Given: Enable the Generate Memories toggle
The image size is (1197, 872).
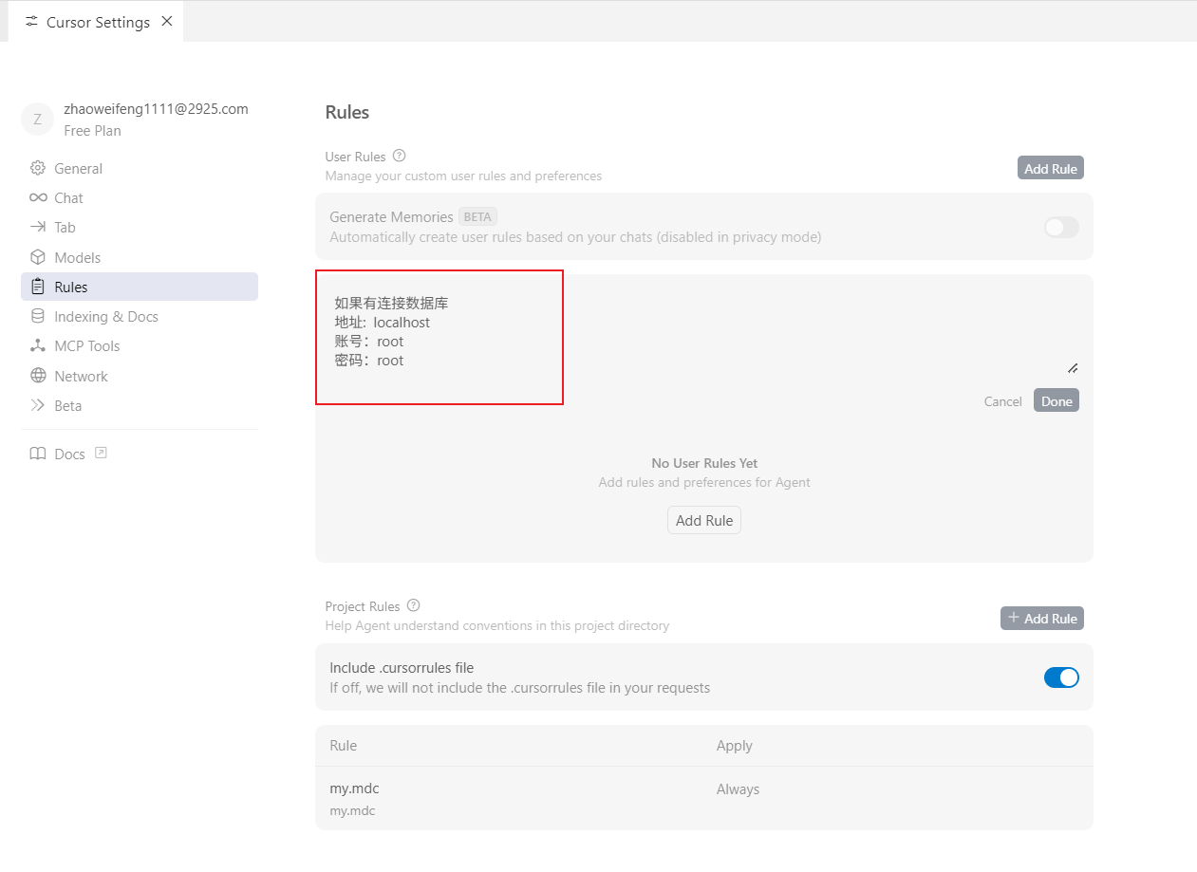Looking at the screenshot, I should (1060, 227).
